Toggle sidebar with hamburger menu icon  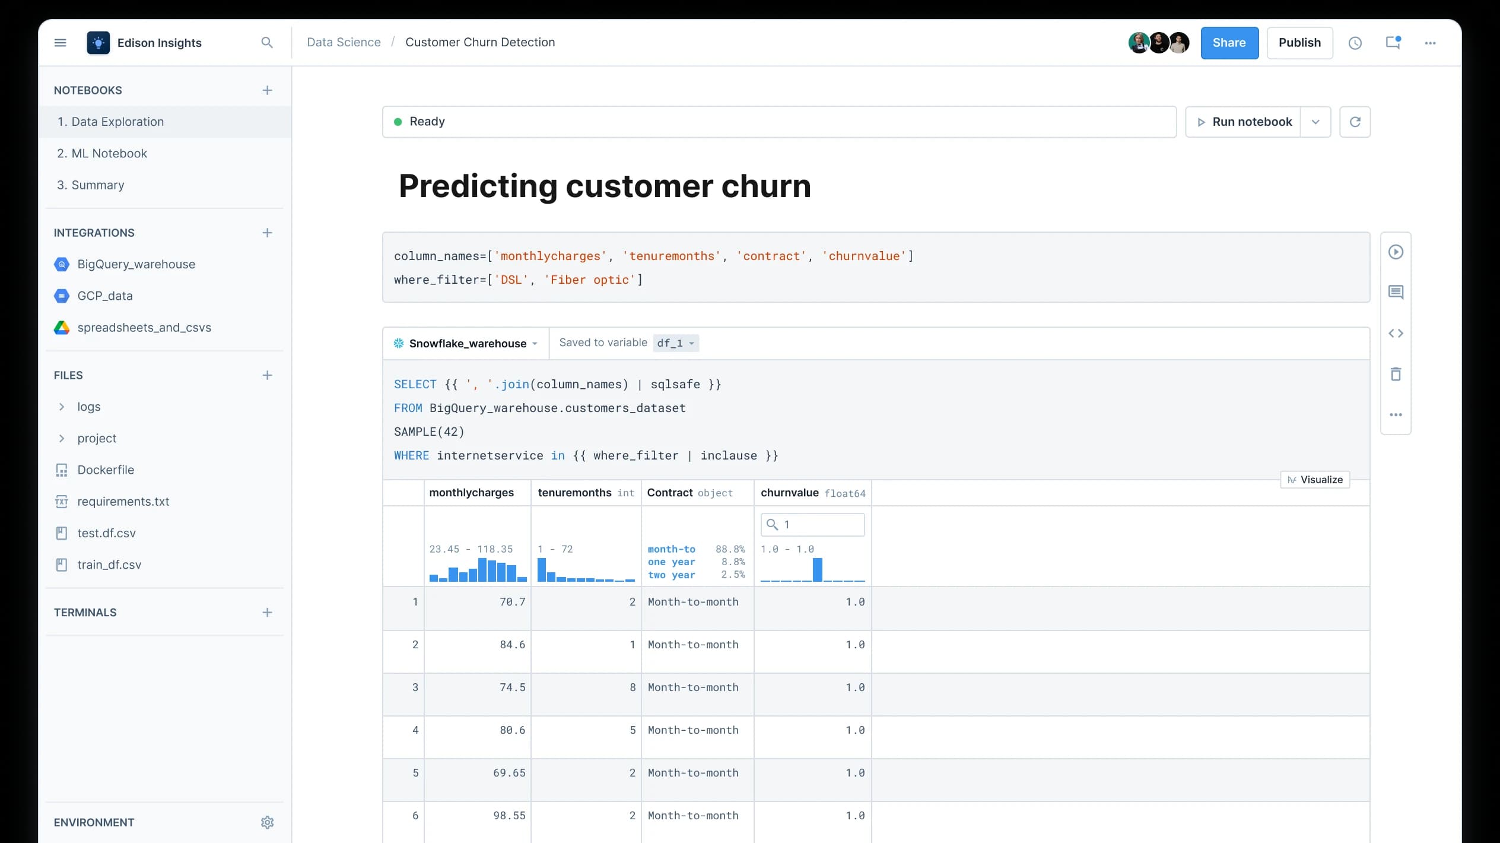[61, 43]
